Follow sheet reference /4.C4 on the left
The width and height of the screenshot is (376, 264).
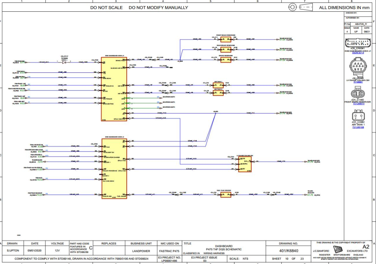click(22, 91)
